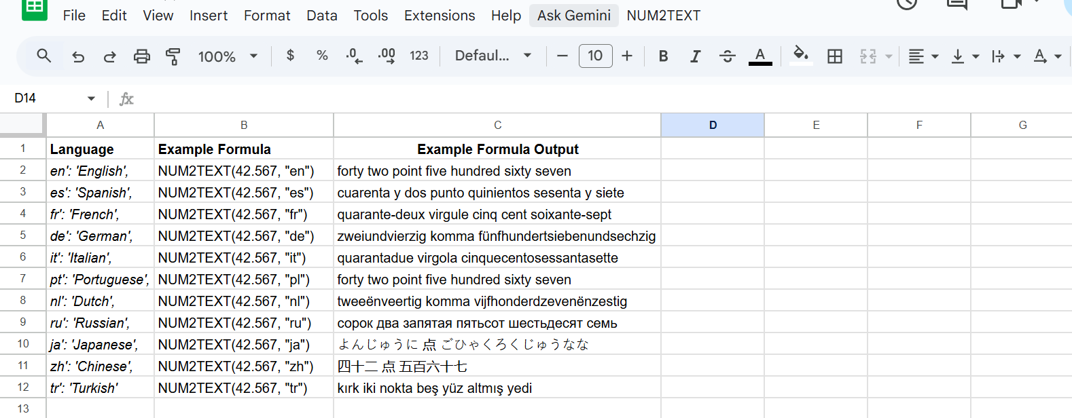This screenshot has height=418, width=1072.
Task: Format as percent
Action: coord(322,56)
